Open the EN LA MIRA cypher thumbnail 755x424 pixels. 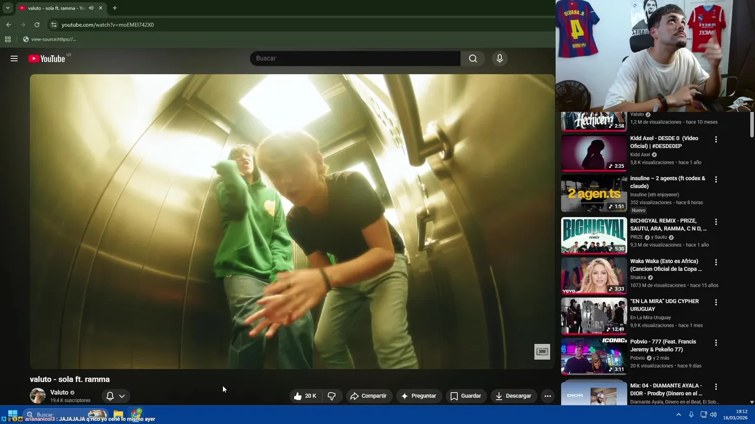(x=593, y=316)
